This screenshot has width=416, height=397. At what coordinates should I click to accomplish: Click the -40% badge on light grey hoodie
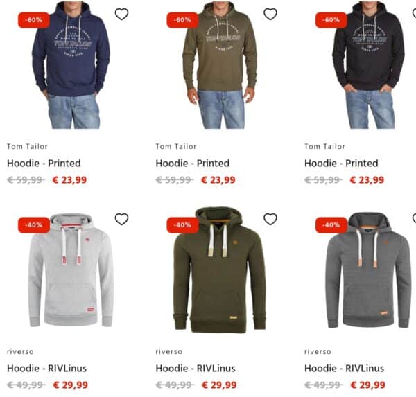pyautogui.click(x=34, y=225)
